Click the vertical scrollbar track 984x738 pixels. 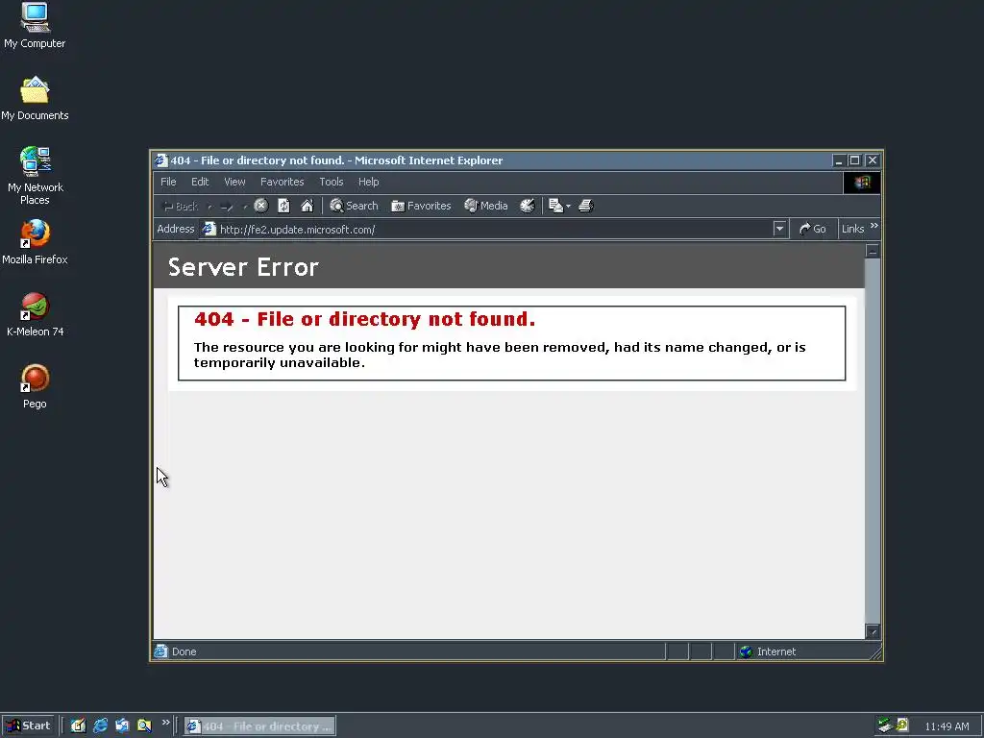[x=873, y=441]
